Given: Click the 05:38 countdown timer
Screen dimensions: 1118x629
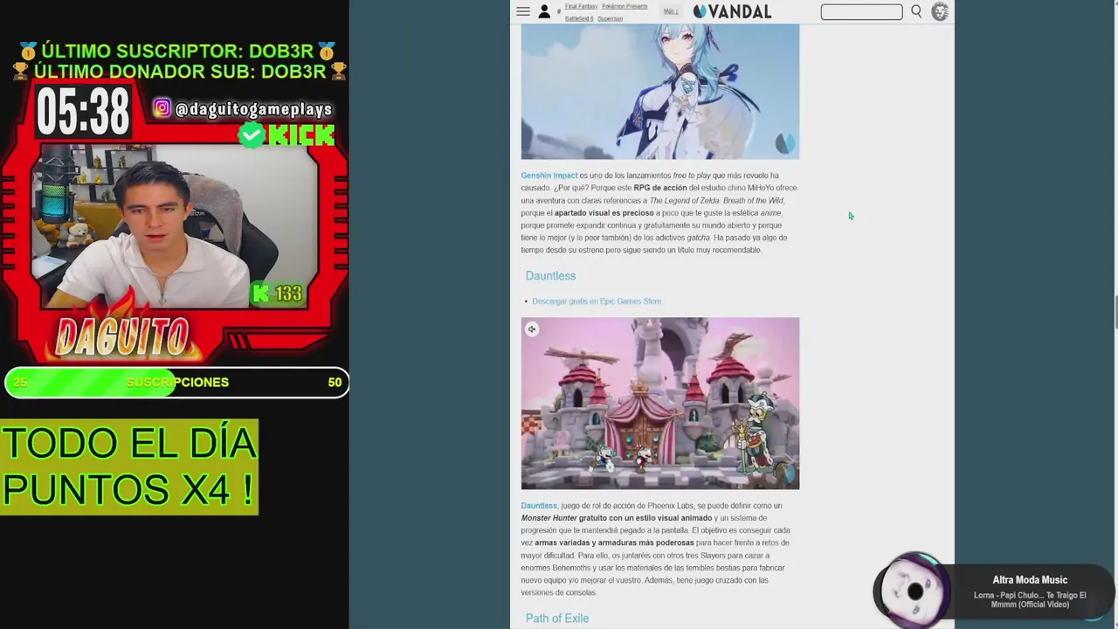Looking at the screenshot, I should [83, 112].
